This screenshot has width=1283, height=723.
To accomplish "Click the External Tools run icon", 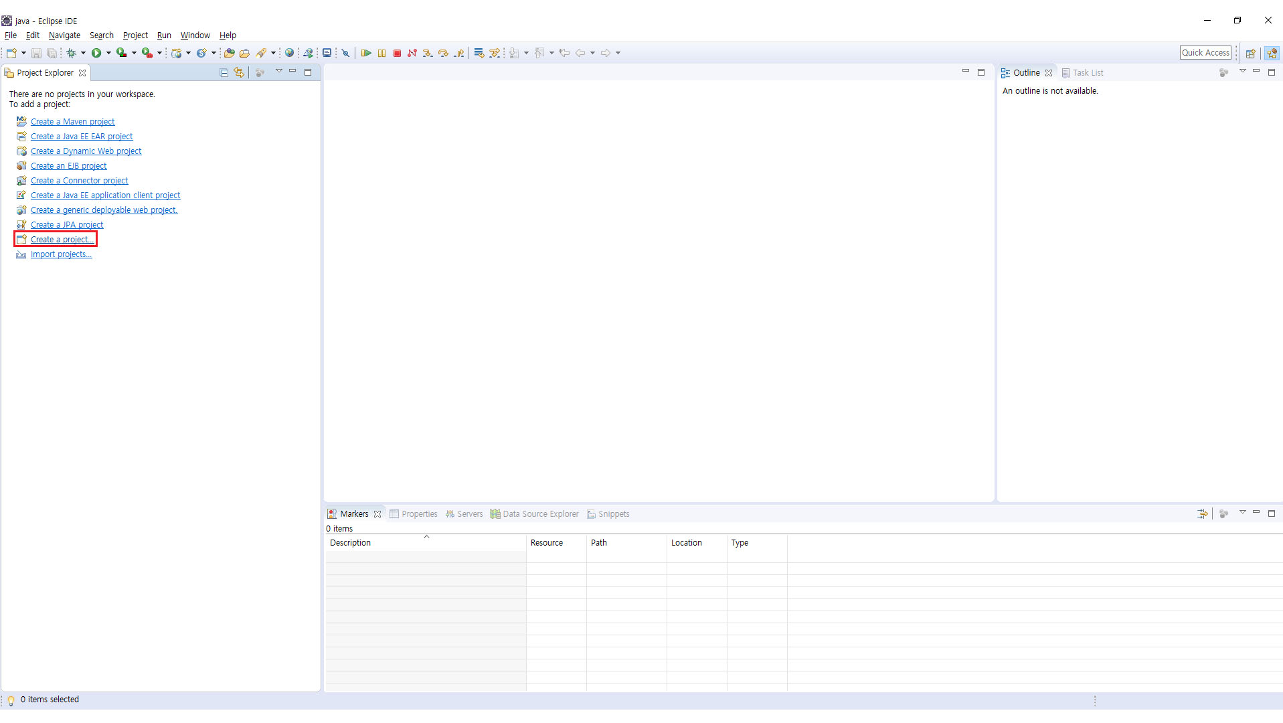I will 147,53.
